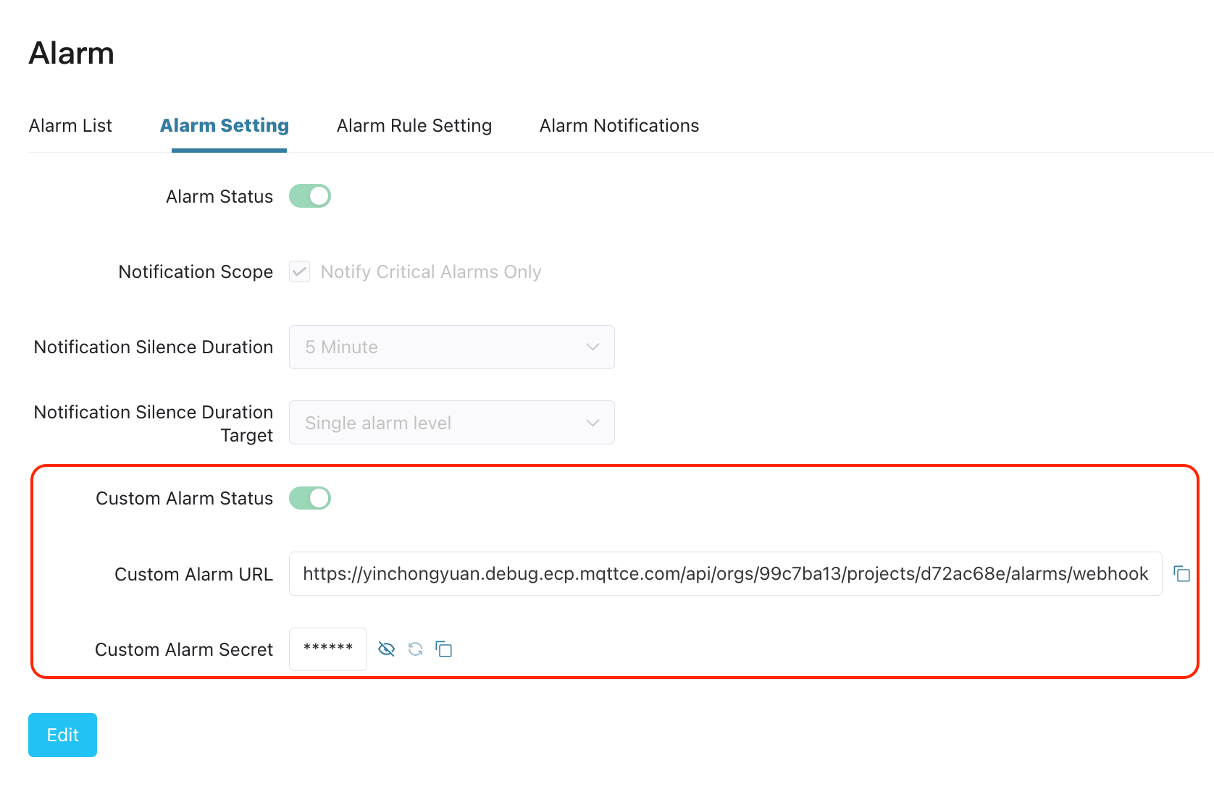This screenshot has height=789, width=1214.
Task: Expand the Single alarm level dropdown
Action: [x=451, y=423]
